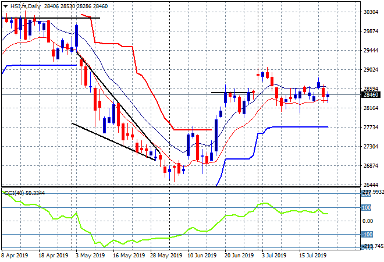This screenshot has height=262, width=384.
Task: Click the 30304 price scale label
Action: 370,12
